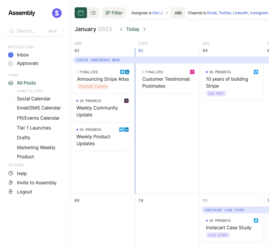This screenshot has width=269, height=250.
Task: Click Logout
Action: click(24, 192)
